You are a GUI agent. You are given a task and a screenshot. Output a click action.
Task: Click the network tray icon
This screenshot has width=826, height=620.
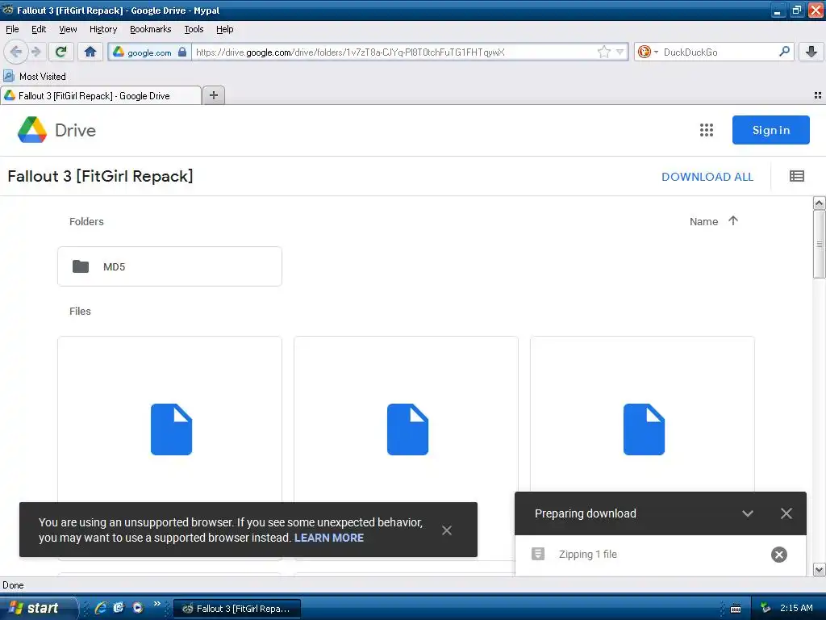point(765,608)
